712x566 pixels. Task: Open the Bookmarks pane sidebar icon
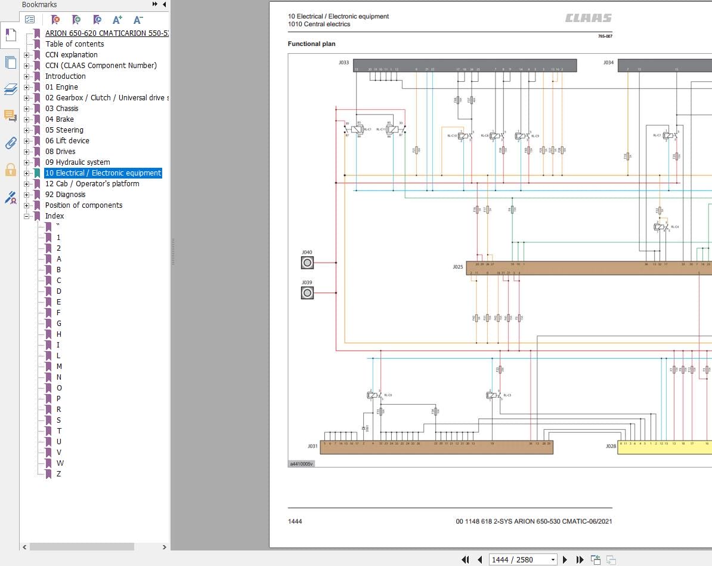click(11, 35)
